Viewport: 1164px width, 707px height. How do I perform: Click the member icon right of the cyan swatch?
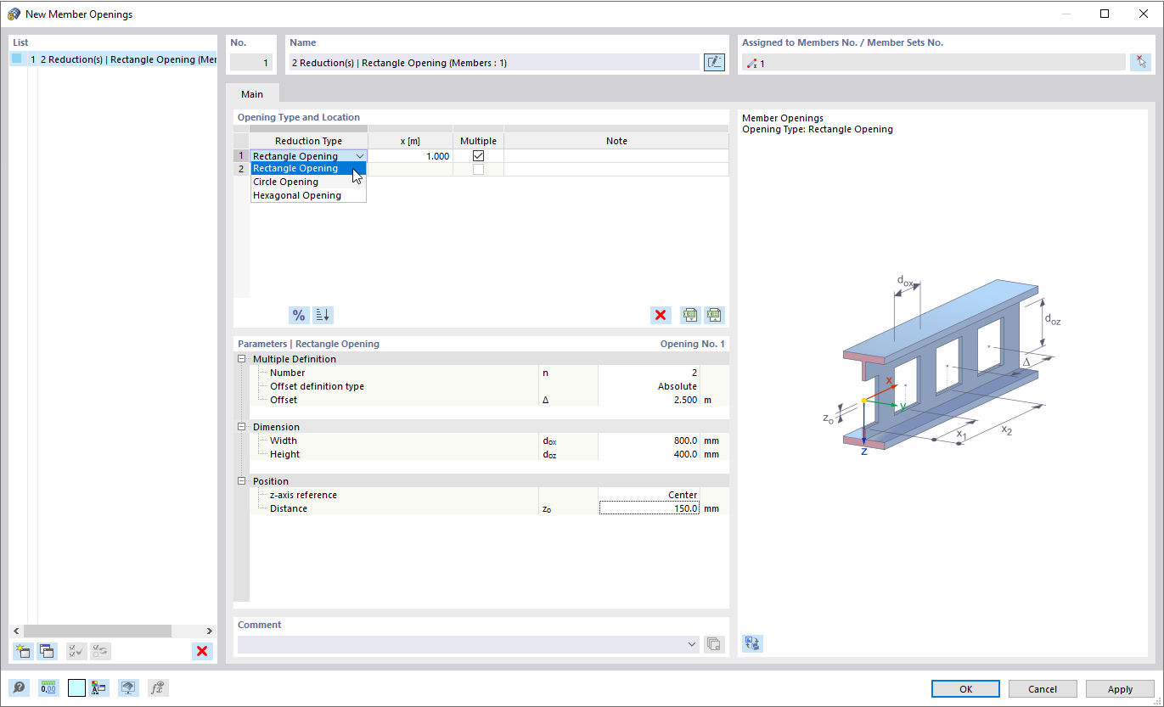tap(99, 688)
